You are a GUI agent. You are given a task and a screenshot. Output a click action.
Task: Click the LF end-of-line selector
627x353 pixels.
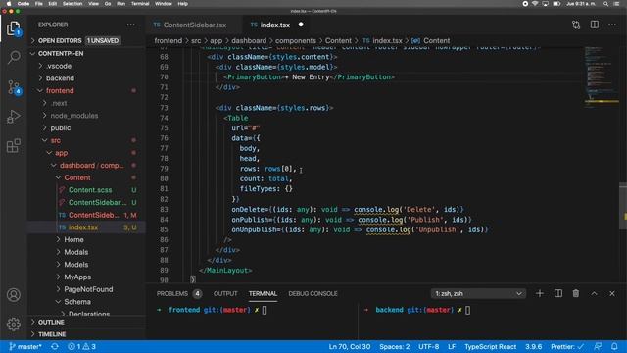point(452,346)
